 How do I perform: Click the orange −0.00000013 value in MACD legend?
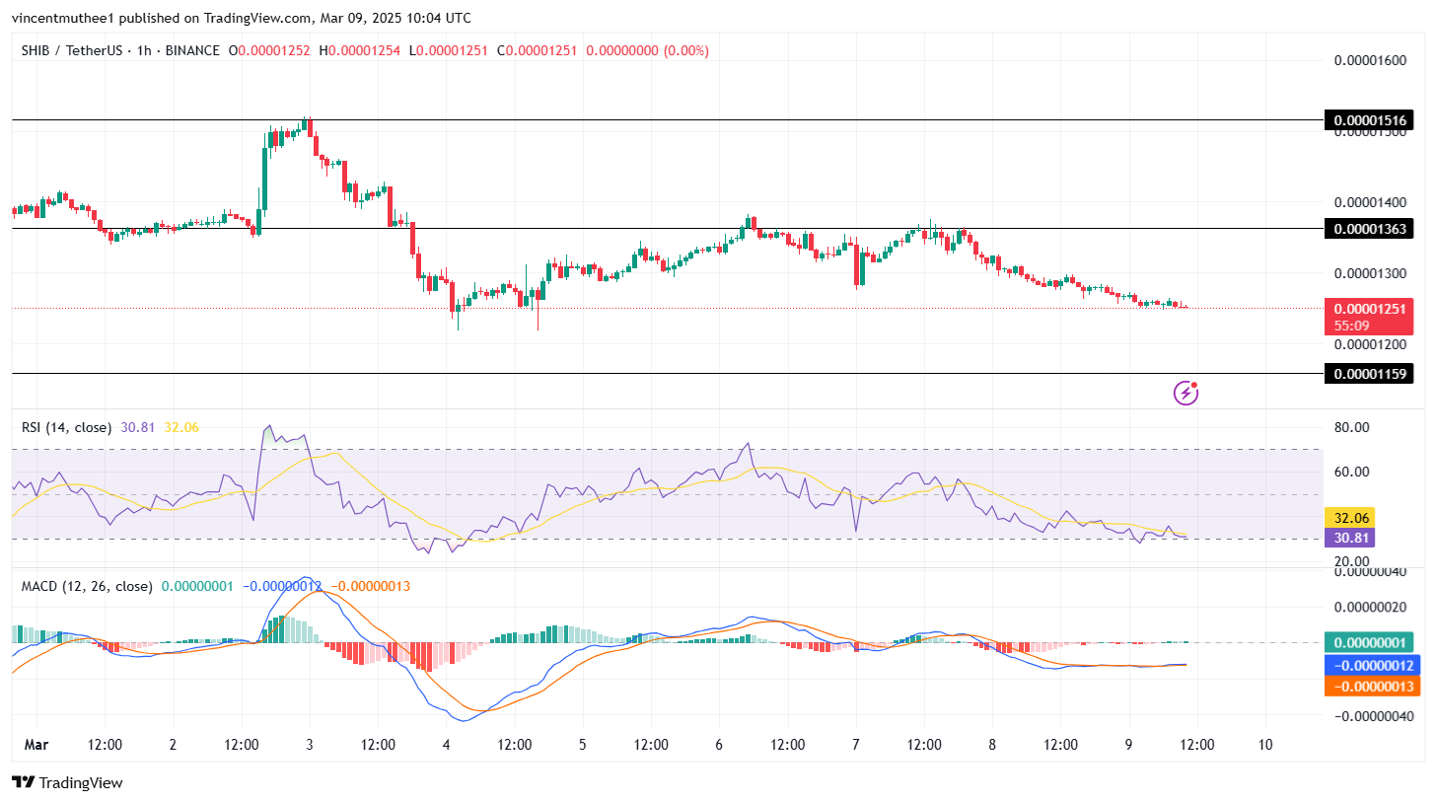pos(370,586)
